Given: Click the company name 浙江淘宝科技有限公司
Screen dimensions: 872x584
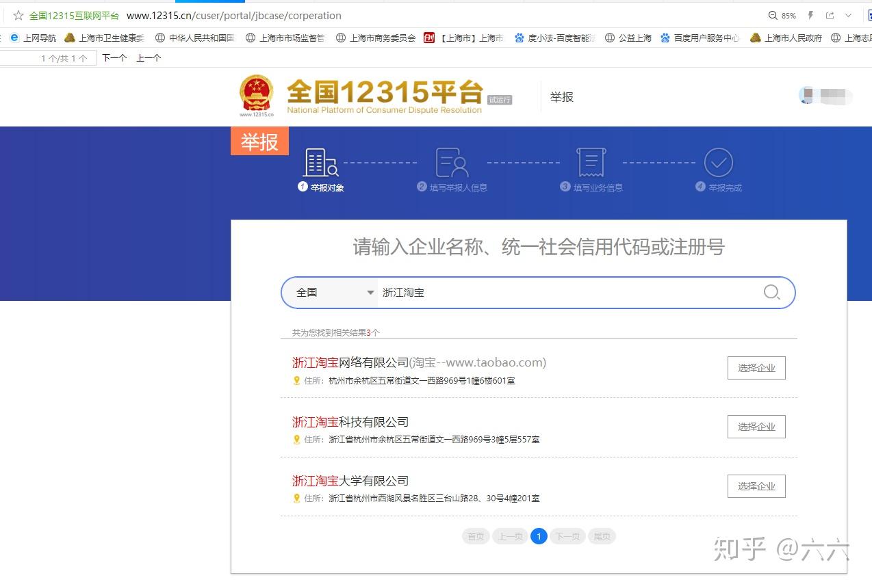Looking at the screenshot, I should [x=350, y=422].
